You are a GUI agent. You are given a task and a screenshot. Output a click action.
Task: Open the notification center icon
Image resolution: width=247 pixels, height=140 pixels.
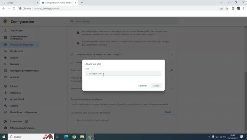tap(242, 137)
